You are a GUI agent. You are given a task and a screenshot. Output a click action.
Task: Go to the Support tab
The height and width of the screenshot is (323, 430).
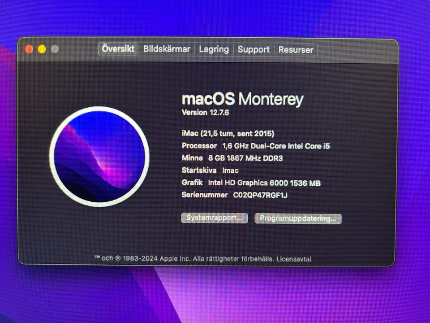(254, 50)
